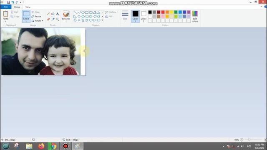Click the photo on the canvas
Screen dimensions: 267x150
coord(41,51)
